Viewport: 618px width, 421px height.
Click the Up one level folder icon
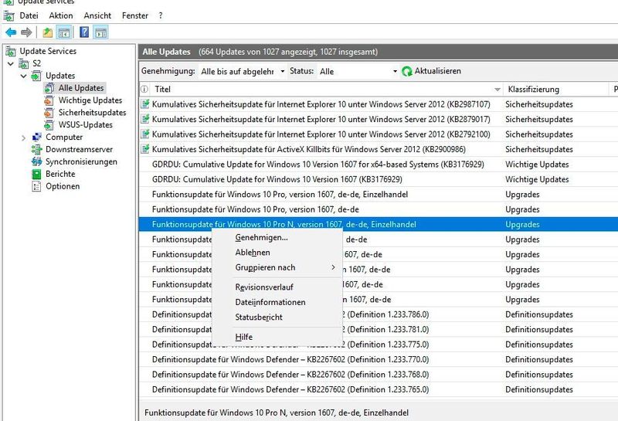48,32
